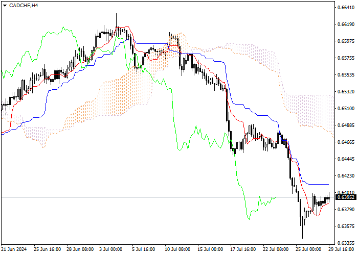Click the current price label 0.63952
Image resolution: width=358 pixels, height=255 pixels.
click(346, 197)
